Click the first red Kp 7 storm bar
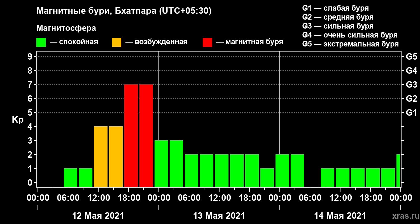Screen dimensions: 420x224 click(x=131, y=136)
